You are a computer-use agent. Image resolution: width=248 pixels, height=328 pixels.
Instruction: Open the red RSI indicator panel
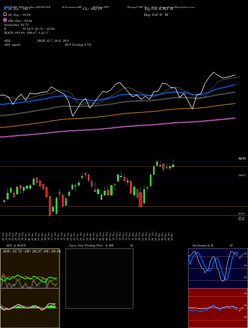coord(218,308)
